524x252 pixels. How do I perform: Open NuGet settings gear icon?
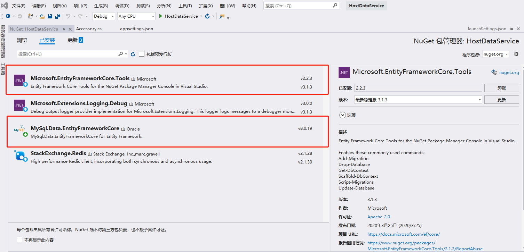tap(516, 54)
